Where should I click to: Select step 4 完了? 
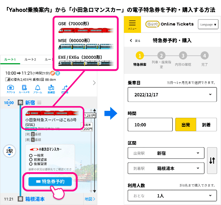pyautogui.click(x=204, y=59)
